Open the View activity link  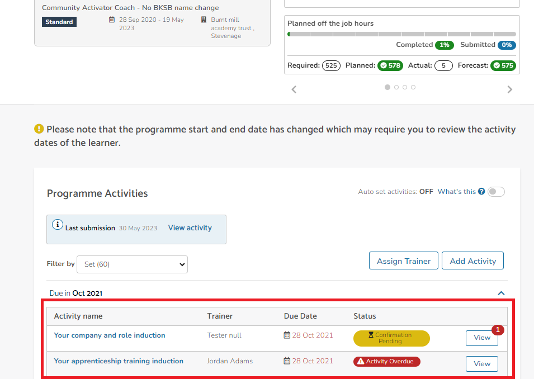[x=190, y=228]
